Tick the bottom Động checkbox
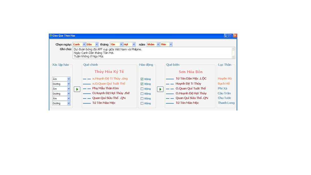Image resolution: width=311 pixels, height=175 pixels. [142, 103]
